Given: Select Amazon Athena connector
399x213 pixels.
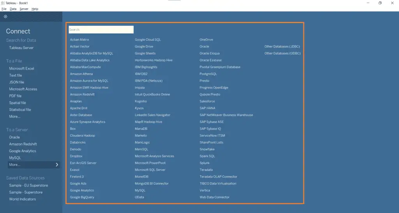Looking at the screenshot, I should click(81, 74).
